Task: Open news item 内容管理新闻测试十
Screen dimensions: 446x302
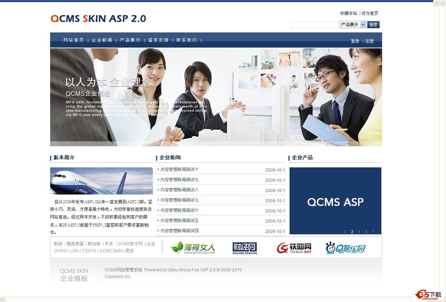Action: 179,170
